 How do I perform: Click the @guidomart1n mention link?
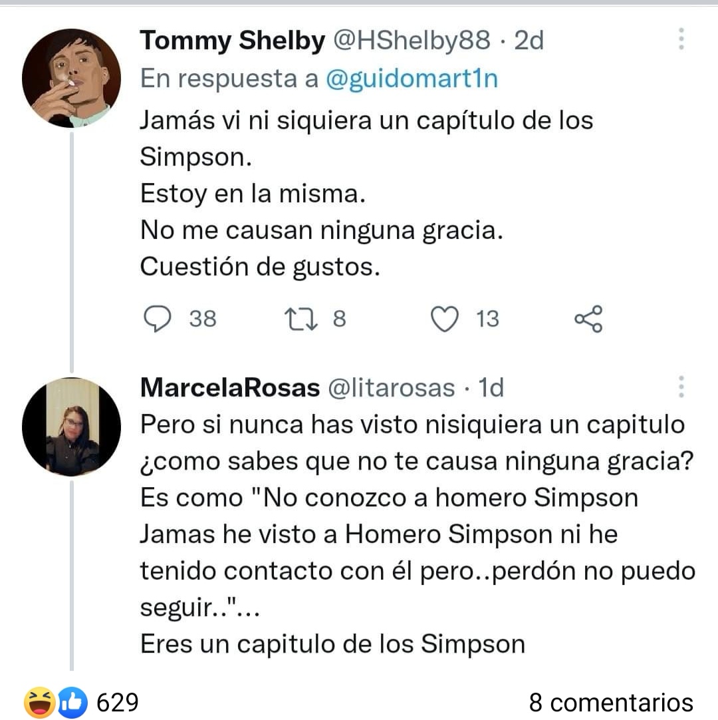412,79
